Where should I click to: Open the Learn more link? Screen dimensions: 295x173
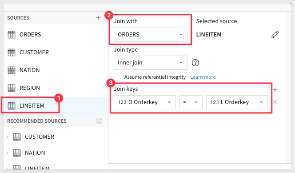click(203, 77)
